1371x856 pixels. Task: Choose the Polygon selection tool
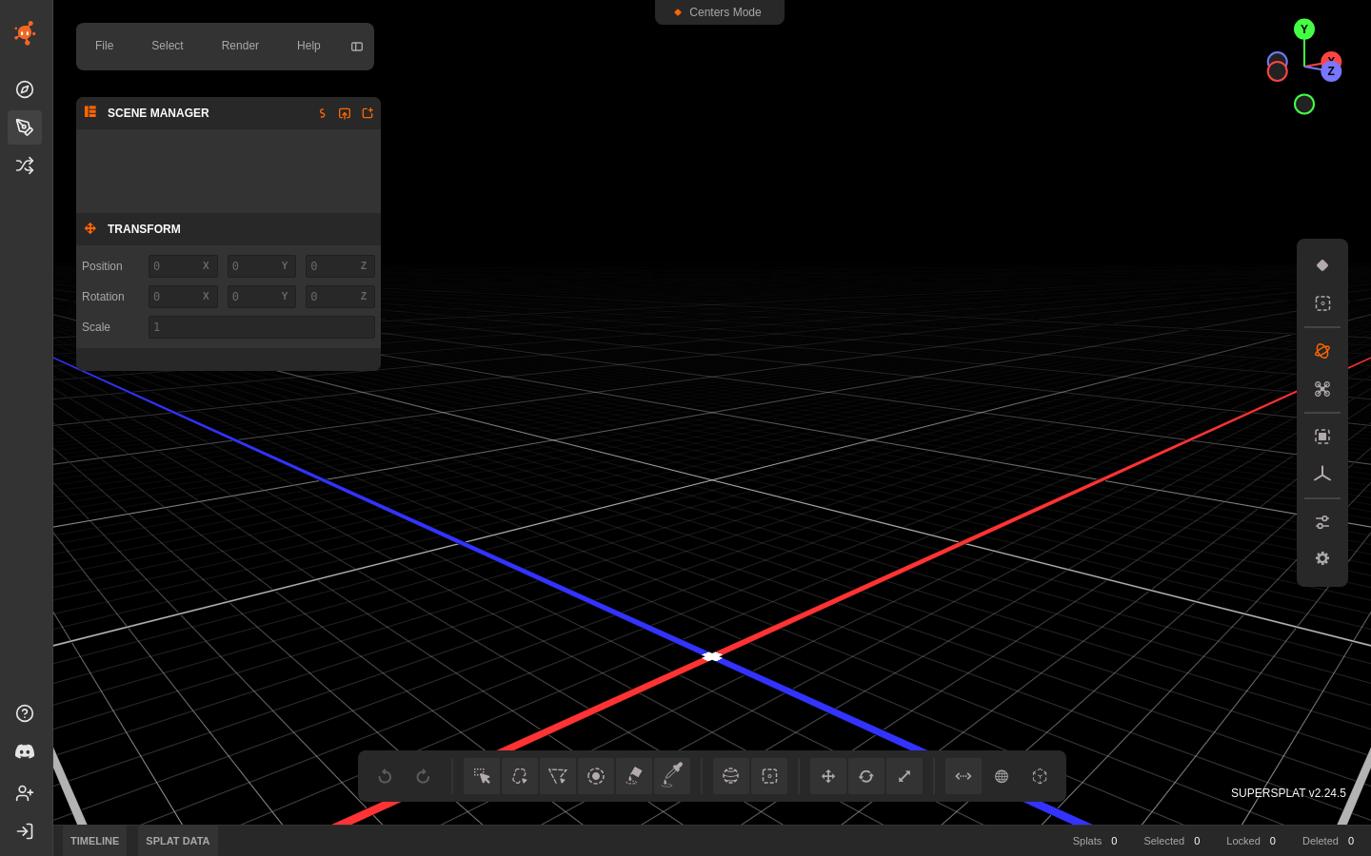tap(558, 776)
